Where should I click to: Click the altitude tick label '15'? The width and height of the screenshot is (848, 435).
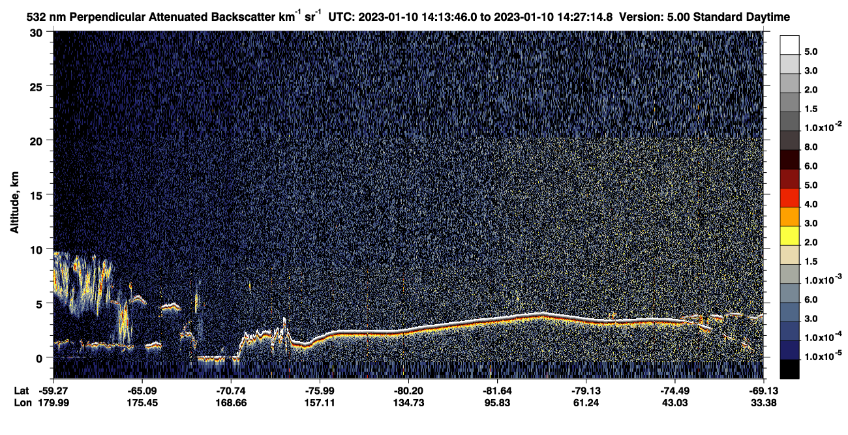pyautogui.click(x=37, y=195)
